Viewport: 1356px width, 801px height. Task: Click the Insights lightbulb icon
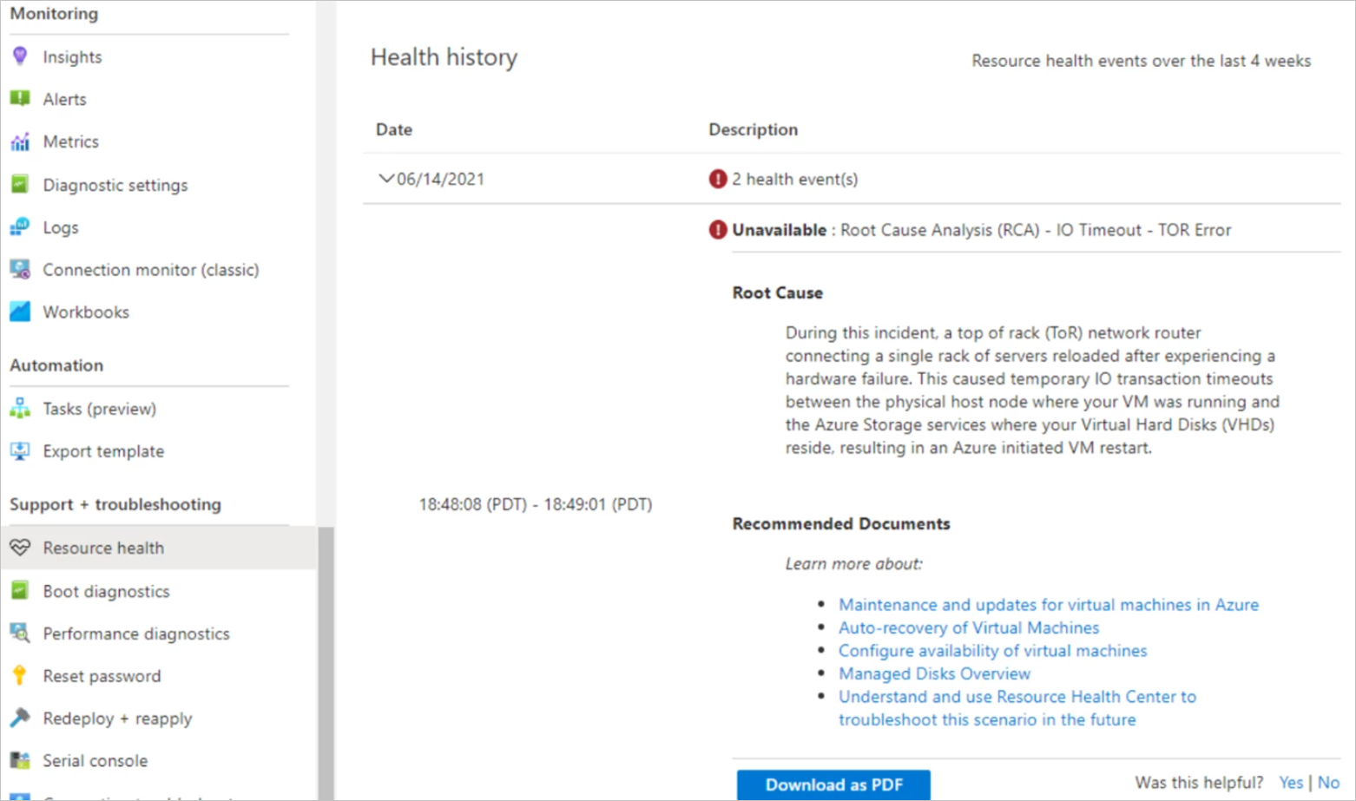tap(20, 56)
